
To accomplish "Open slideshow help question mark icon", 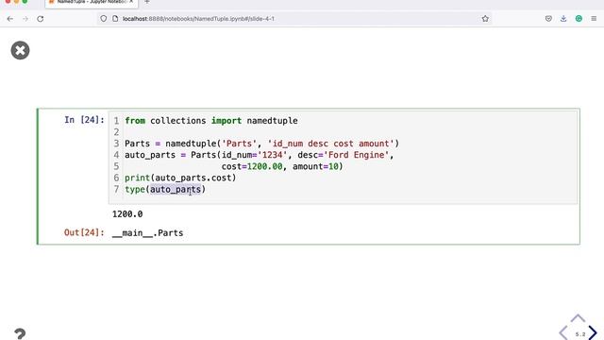I will [x=20, y=333].
